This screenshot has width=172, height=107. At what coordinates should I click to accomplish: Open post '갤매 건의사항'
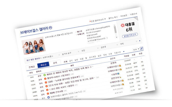56,92
